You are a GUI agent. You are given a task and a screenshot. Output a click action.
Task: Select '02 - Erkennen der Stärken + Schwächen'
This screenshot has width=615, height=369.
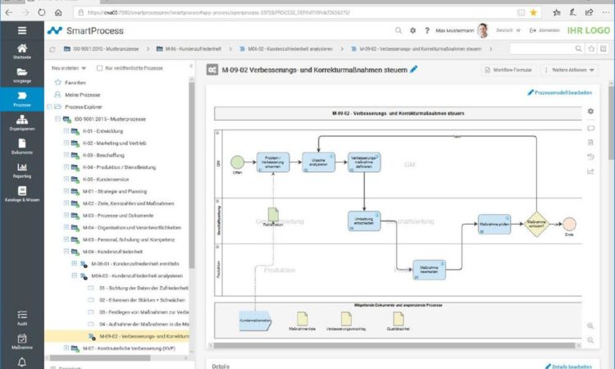(142, 300)
